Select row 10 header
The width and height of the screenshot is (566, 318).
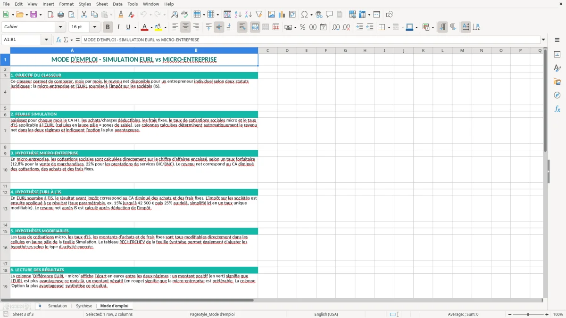pyautogui.click(x=5, y=170)
